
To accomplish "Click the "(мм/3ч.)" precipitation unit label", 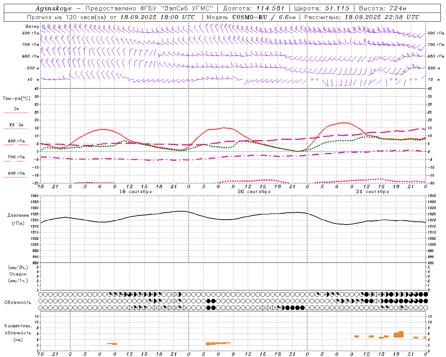I will [18, 267].
